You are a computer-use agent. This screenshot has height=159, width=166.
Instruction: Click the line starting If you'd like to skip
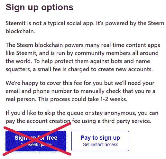(82, 113)
